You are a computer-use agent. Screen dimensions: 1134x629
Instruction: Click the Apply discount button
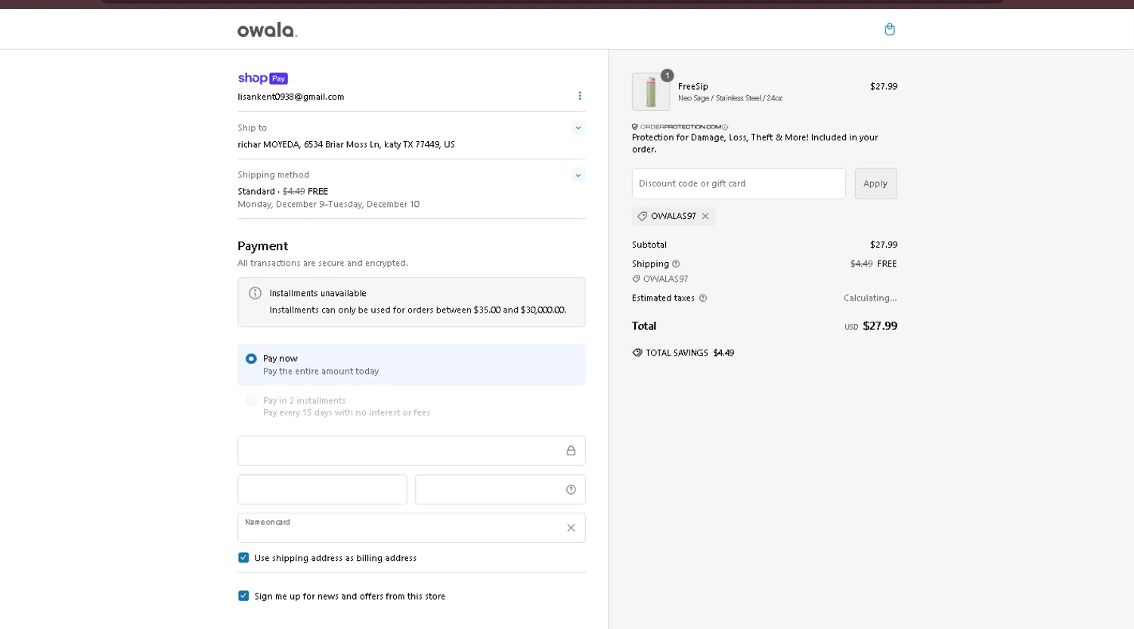point(875,183)
